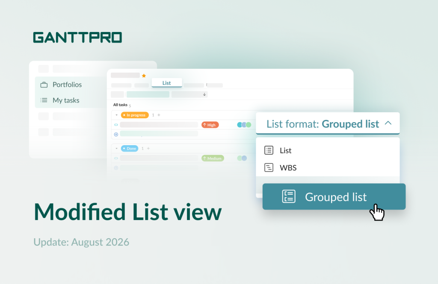Click the down arrow sort control

[204, 94]
